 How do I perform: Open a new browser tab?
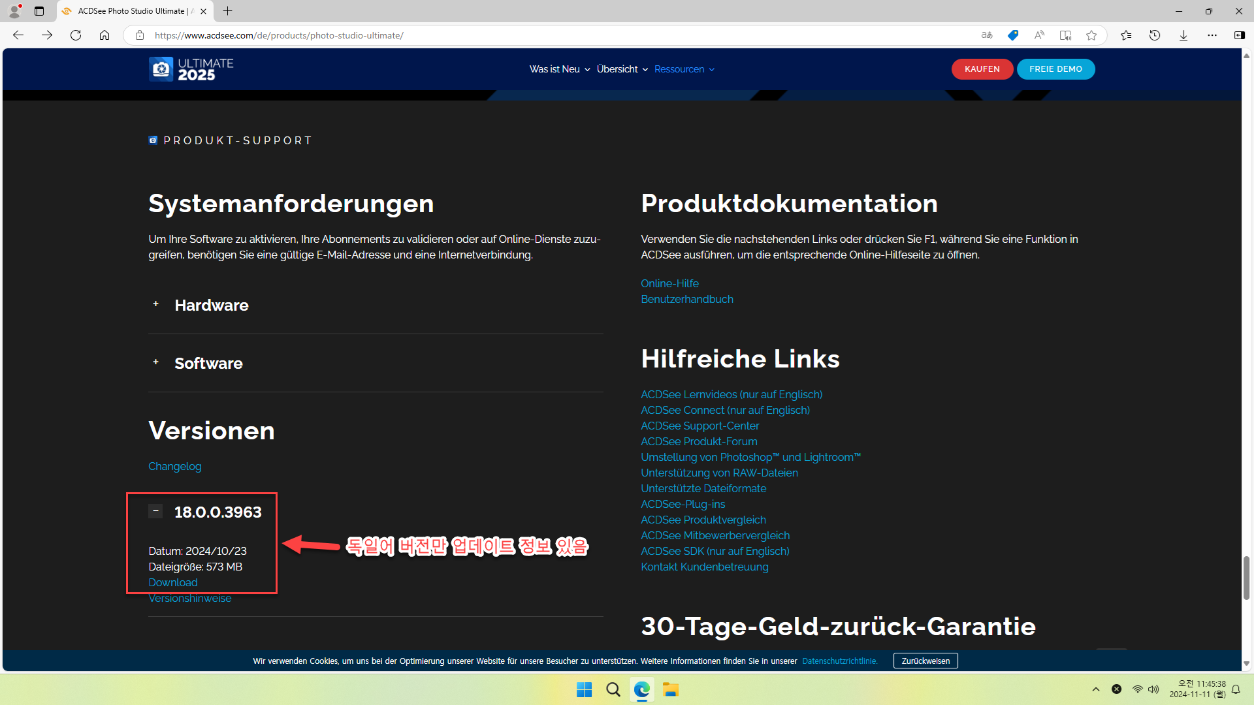(227, 11)
